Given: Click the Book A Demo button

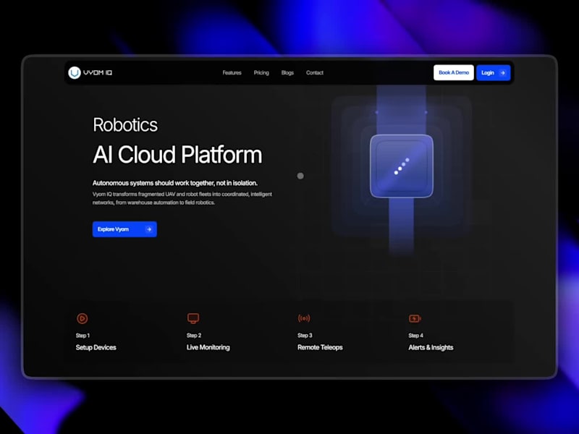Looking at the screenshot, I should click(452, 72).
